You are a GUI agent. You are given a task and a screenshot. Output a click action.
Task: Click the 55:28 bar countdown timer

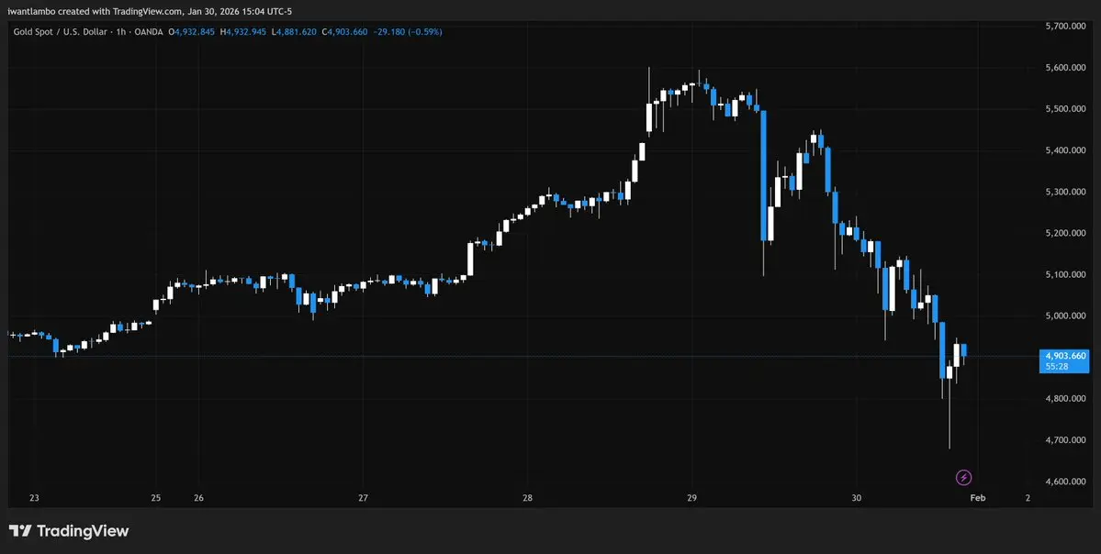(1056, 367)
